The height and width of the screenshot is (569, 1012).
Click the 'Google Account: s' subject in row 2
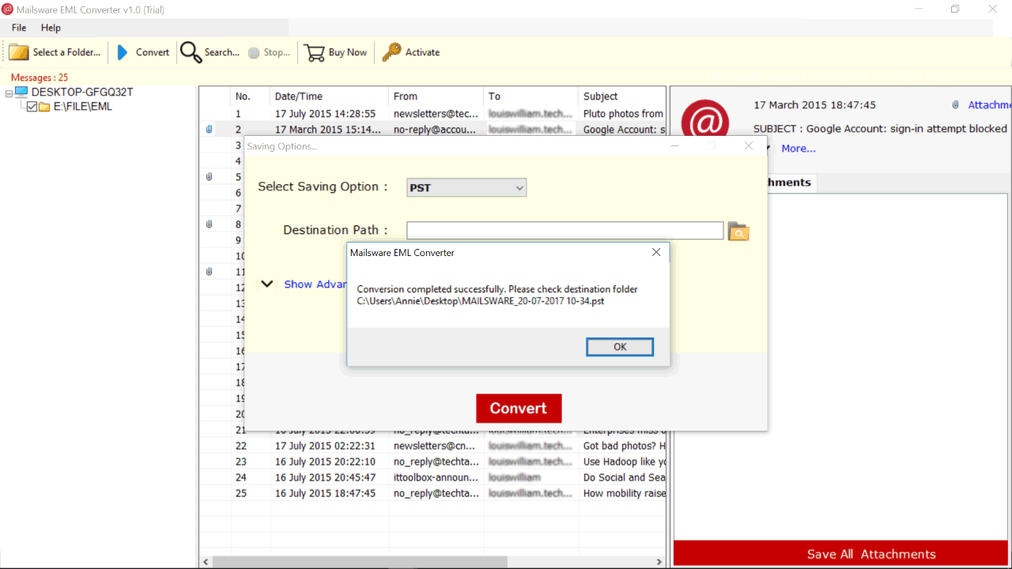pos(624,130)
